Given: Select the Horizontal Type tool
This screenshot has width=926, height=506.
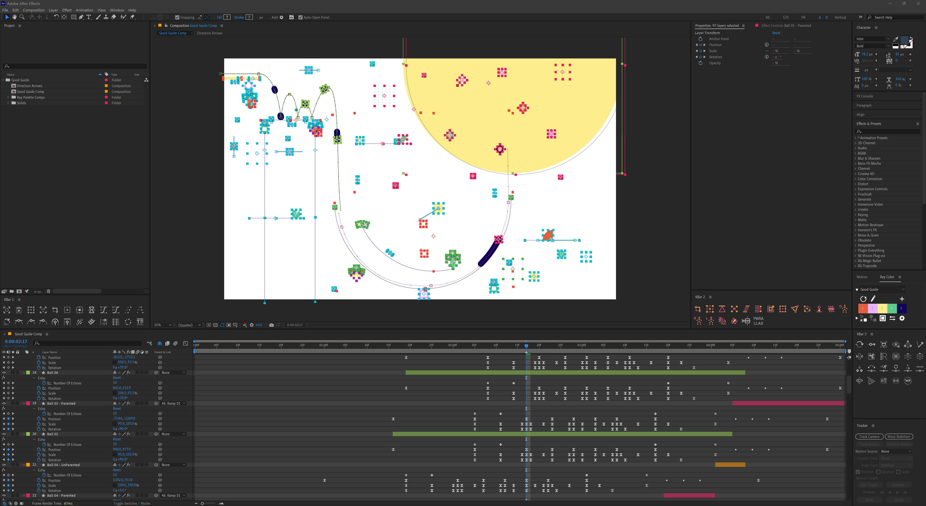Looking at the screenshot, I should 89,17.
